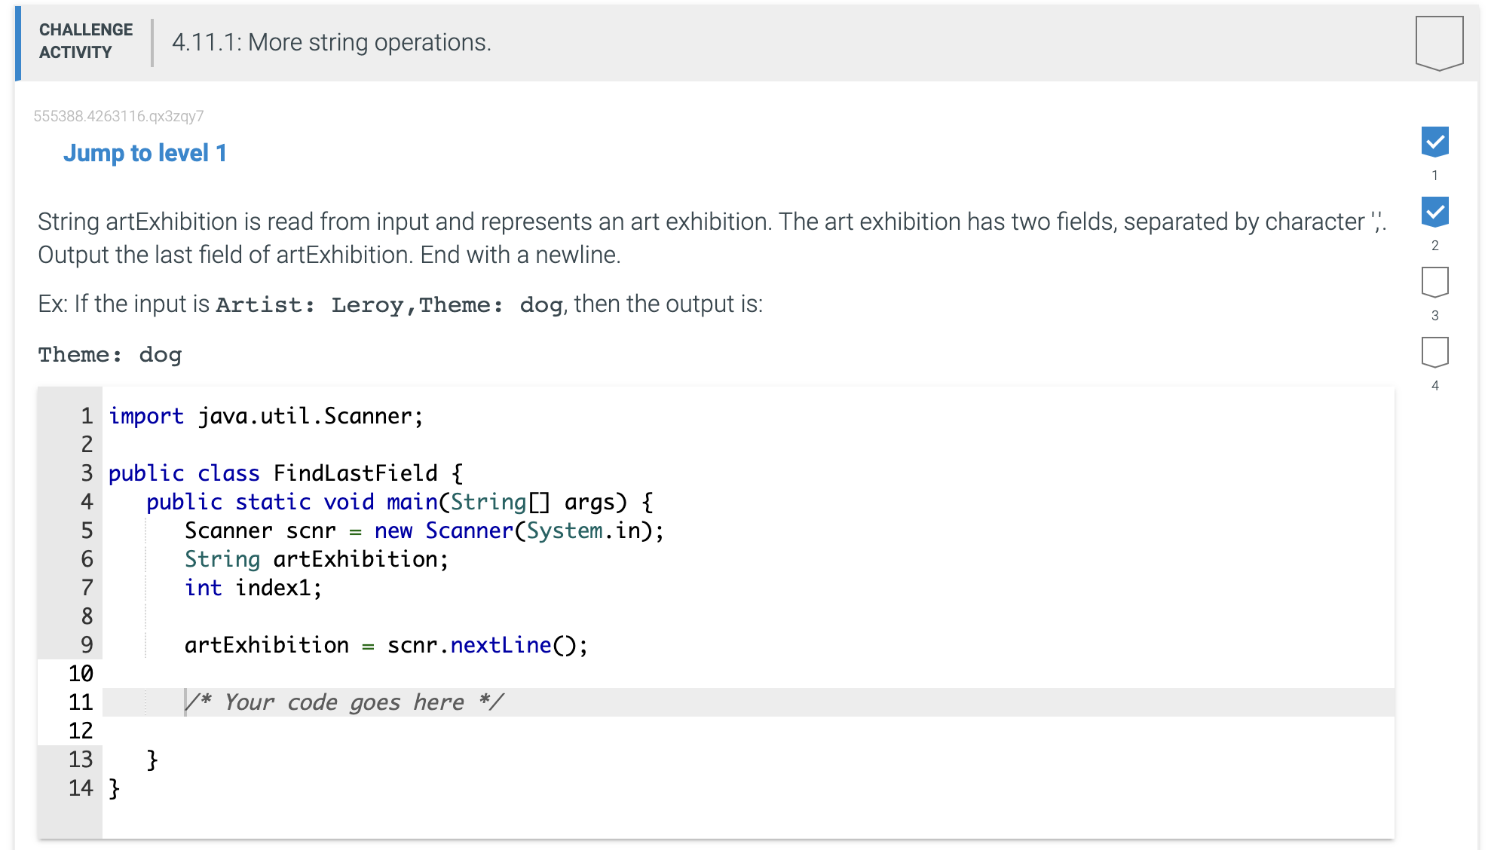Viewport: 1488px width, 850px height.
Task: Click line 11 Your code goes here comment
Action: (x=344, y=702)
